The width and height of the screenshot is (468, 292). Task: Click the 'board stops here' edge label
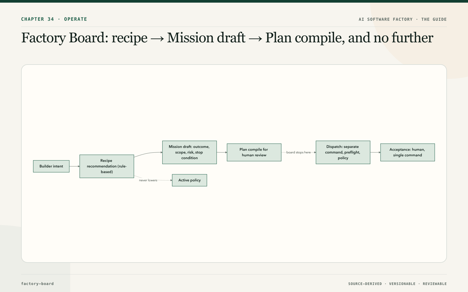(x=298, y=152)
